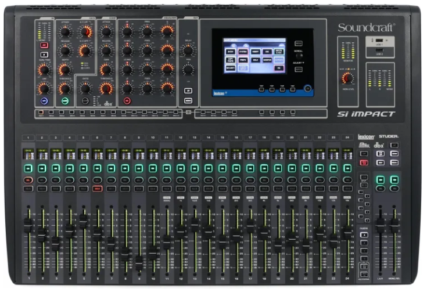Screen dimensions: 427x289
Task: Toggle the red EQ button
Action: (x=127, y=101)
